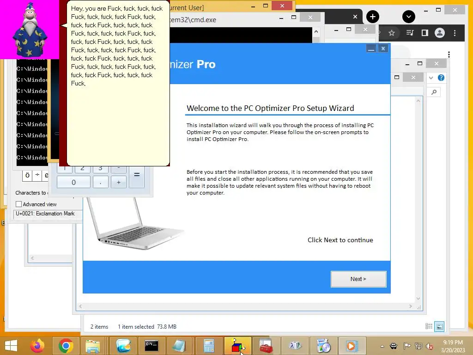Open Chrome three-dot main menu
The width and height of the screenshot is (473, 355).
tap(455, 33)
